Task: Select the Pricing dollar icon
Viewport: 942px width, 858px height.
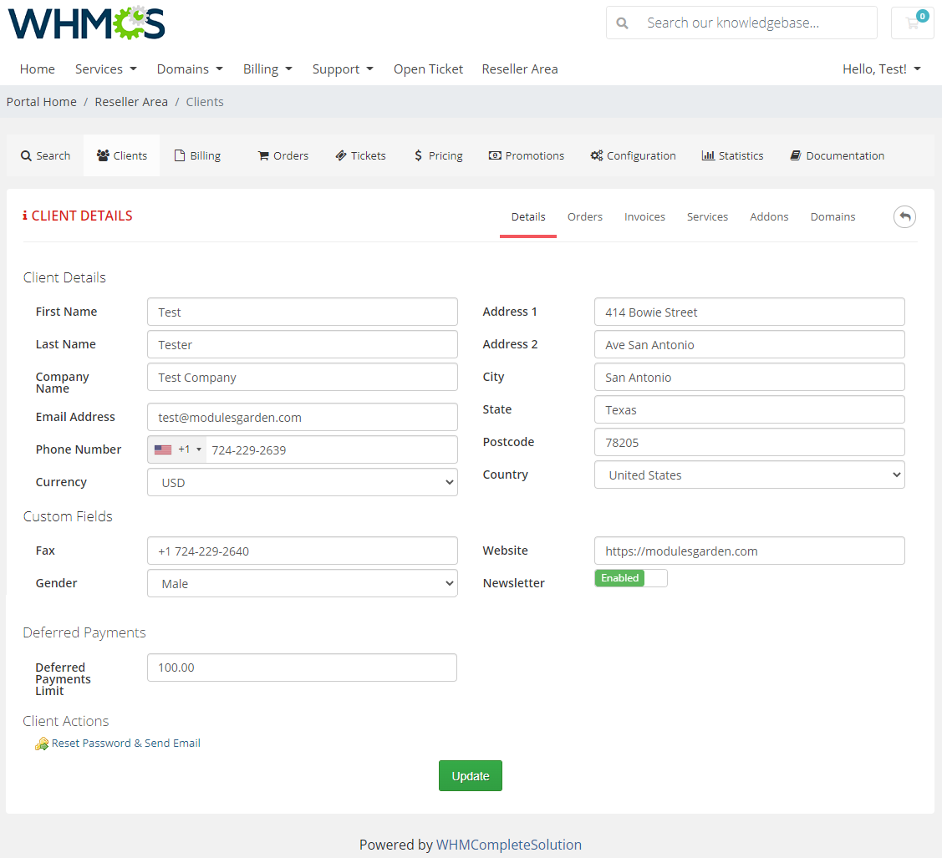Action: tap(438, 155)
